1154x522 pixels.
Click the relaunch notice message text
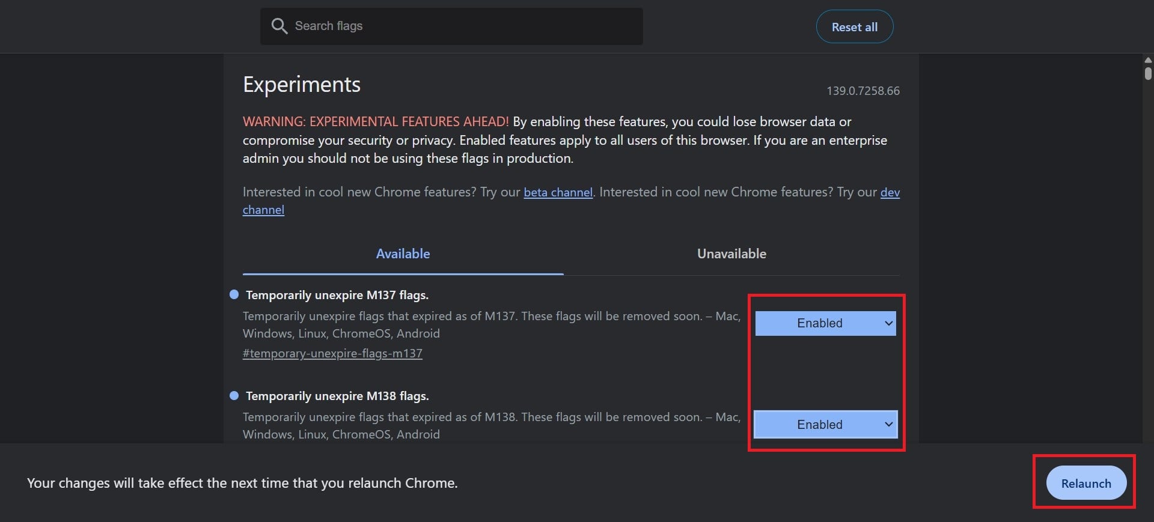[242, 483]
